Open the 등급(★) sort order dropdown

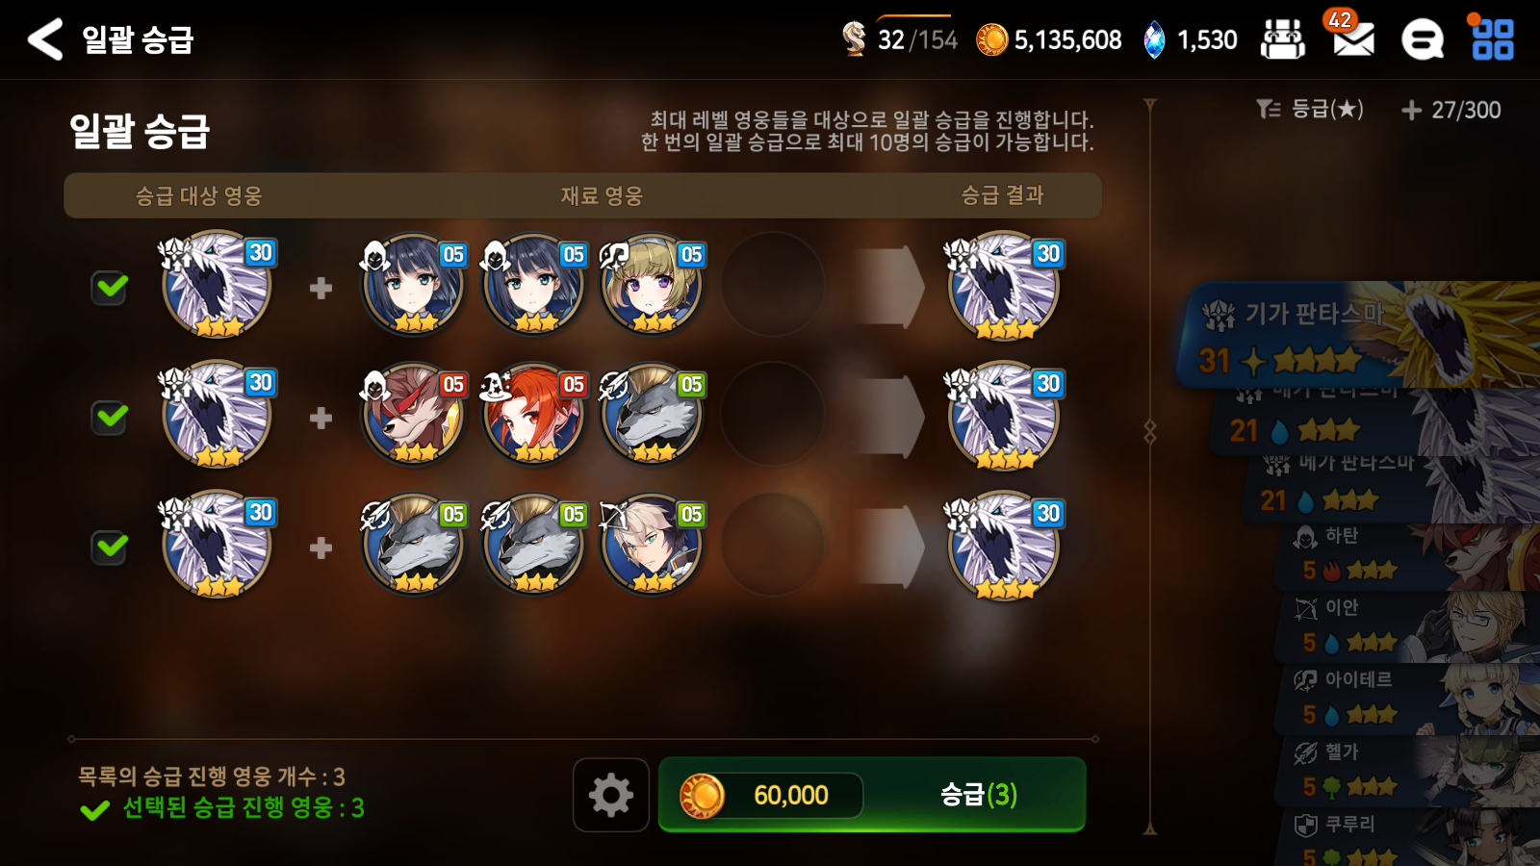(1310, 110)
